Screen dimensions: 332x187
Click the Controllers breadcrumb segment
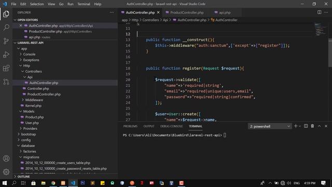click(x=150, y=20)
